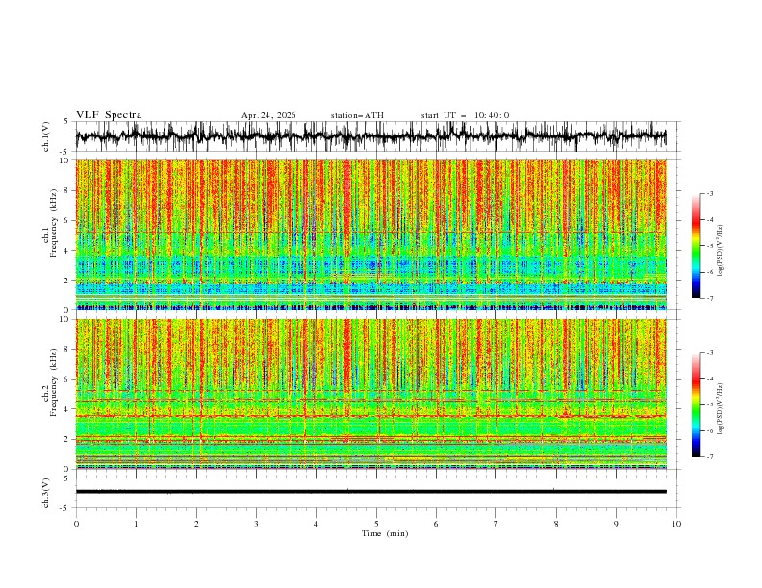Click the 10 minute tick on time axis
This screenshot has width=762, height=588.
(676, 524)
